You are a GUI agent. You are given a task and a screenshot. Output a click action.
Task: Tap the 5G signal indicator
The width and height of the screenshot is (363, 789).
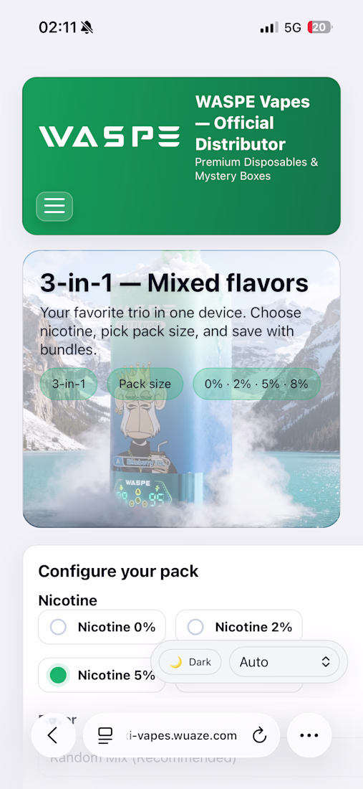coord(293,28)
